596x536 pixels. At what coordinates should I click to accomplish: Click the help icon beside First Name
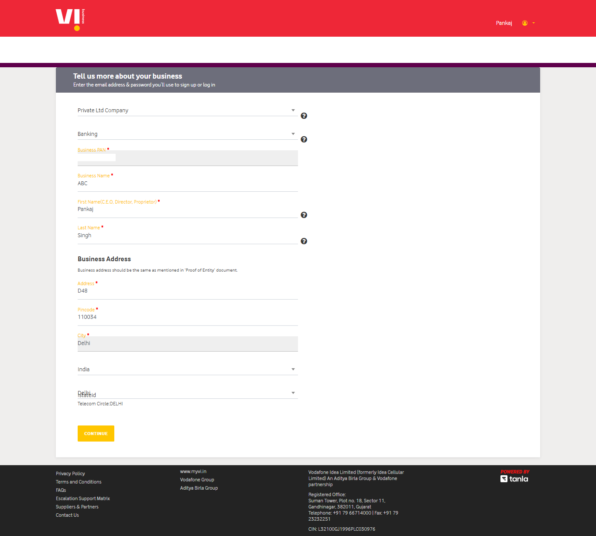pos(304,215)
